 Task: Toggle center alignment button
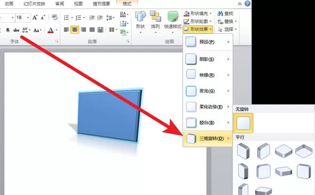75,30
